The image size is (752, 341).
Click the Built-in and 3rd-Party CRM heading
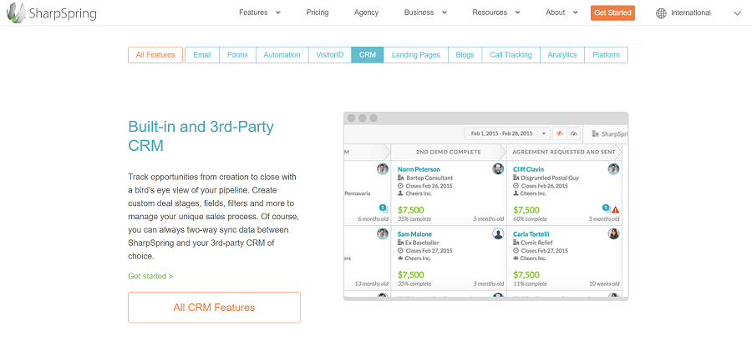(201, 136)
